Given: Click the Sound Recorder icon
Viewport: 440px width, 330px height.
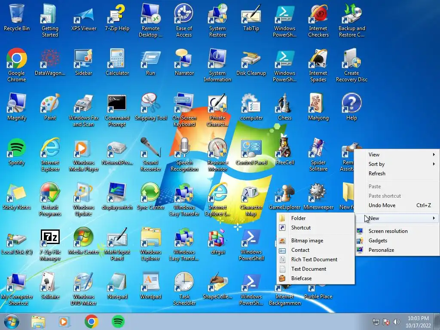Looking at the screenshot, I should pos(151,155).
